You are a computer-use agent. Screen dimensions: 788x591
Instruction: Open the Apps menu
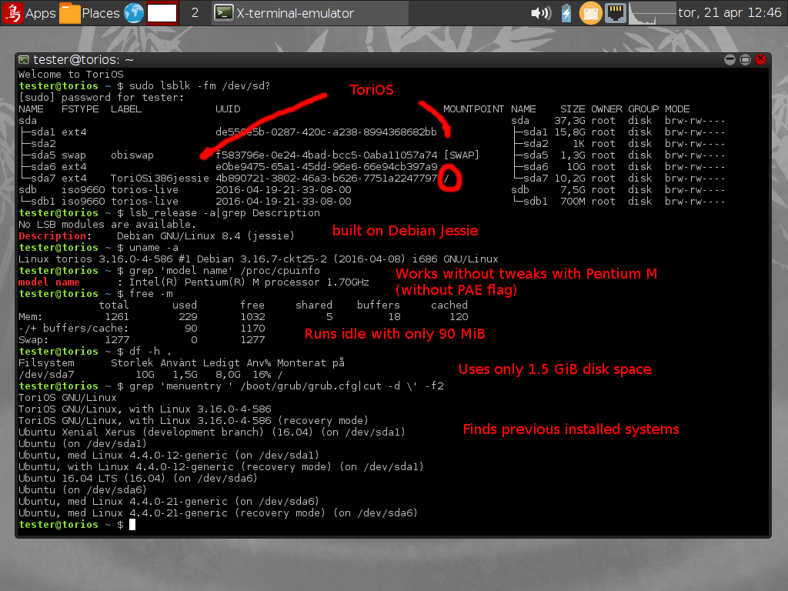click(x=29, y=13)
